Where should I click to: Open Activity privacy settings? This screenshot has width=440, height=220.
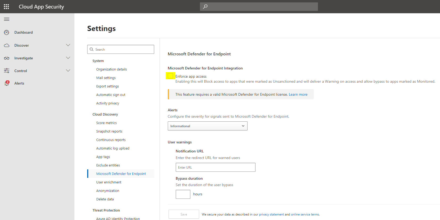[x=108, y=103]
